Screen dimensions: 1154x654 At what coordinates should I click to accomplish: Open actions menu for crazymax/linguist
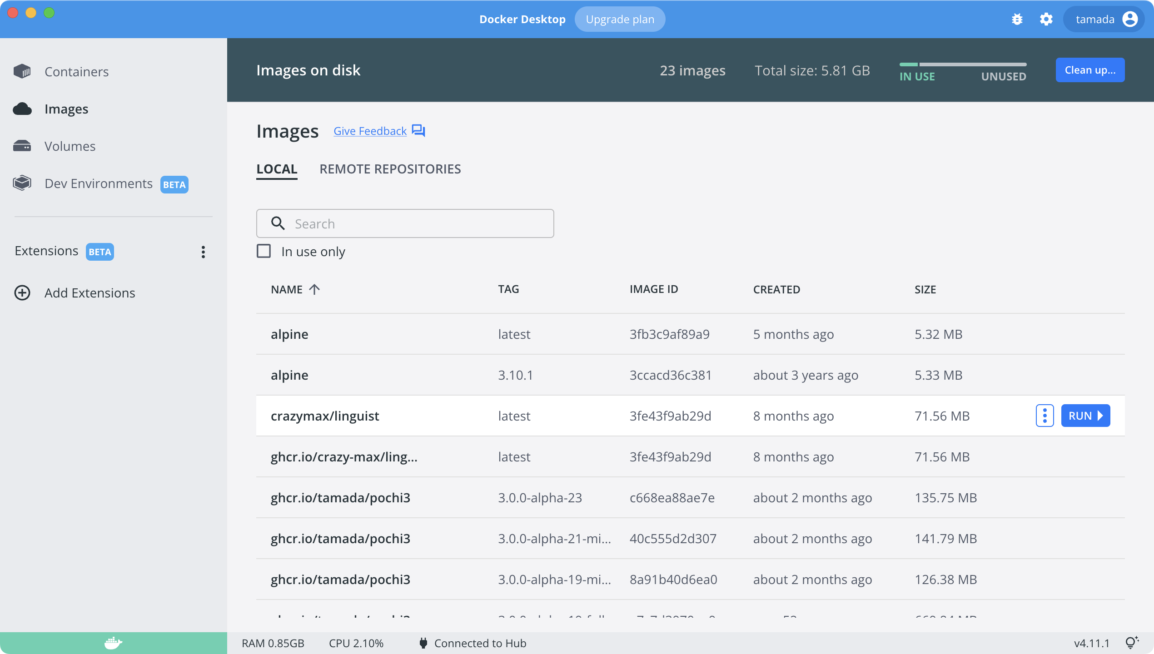click(x=1045, y=415)
